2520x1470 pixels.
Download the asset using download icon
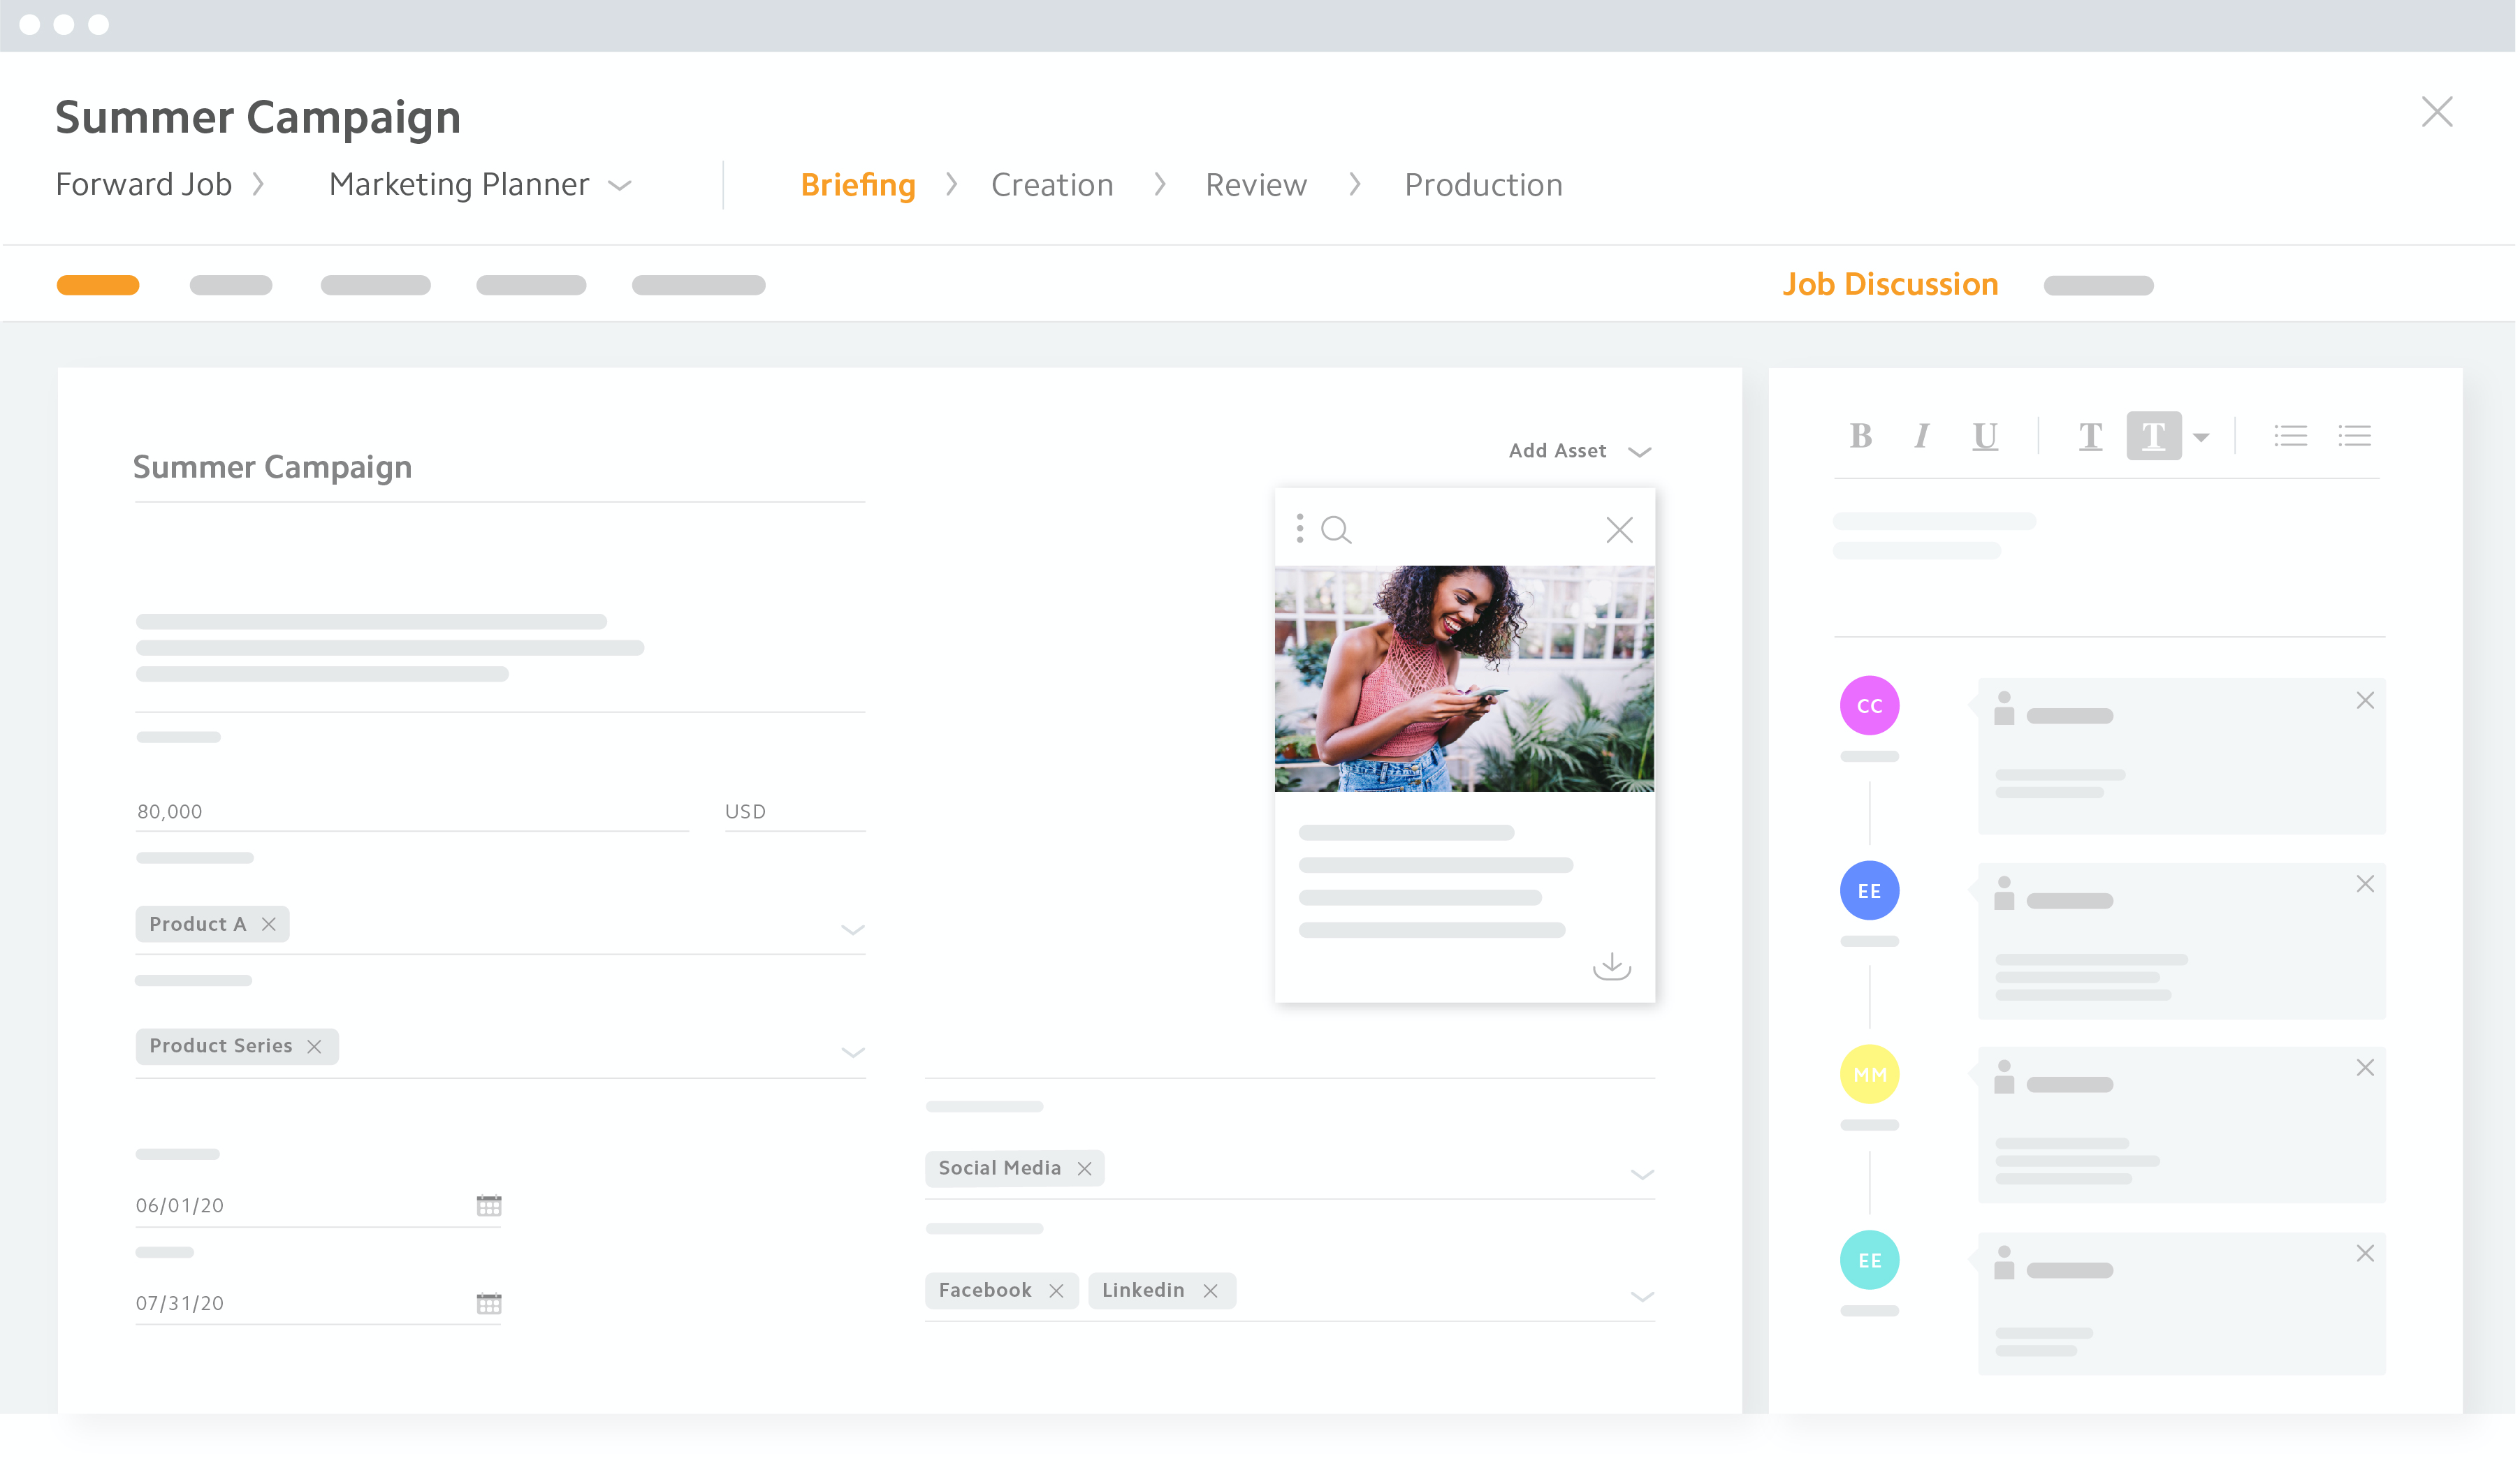(1612, 966)
